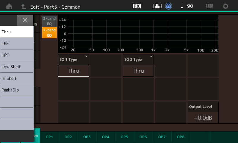Screen dimensions: 238x143
Task: Open the Utility gear settings
Action: pyautogui.click(x=226, y=6)
